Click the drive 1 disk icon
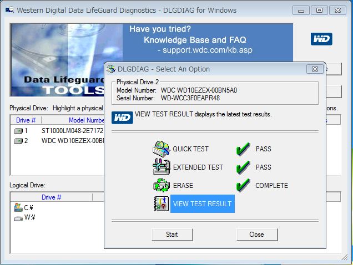This screenshot has width=353, height=265. 18,131
